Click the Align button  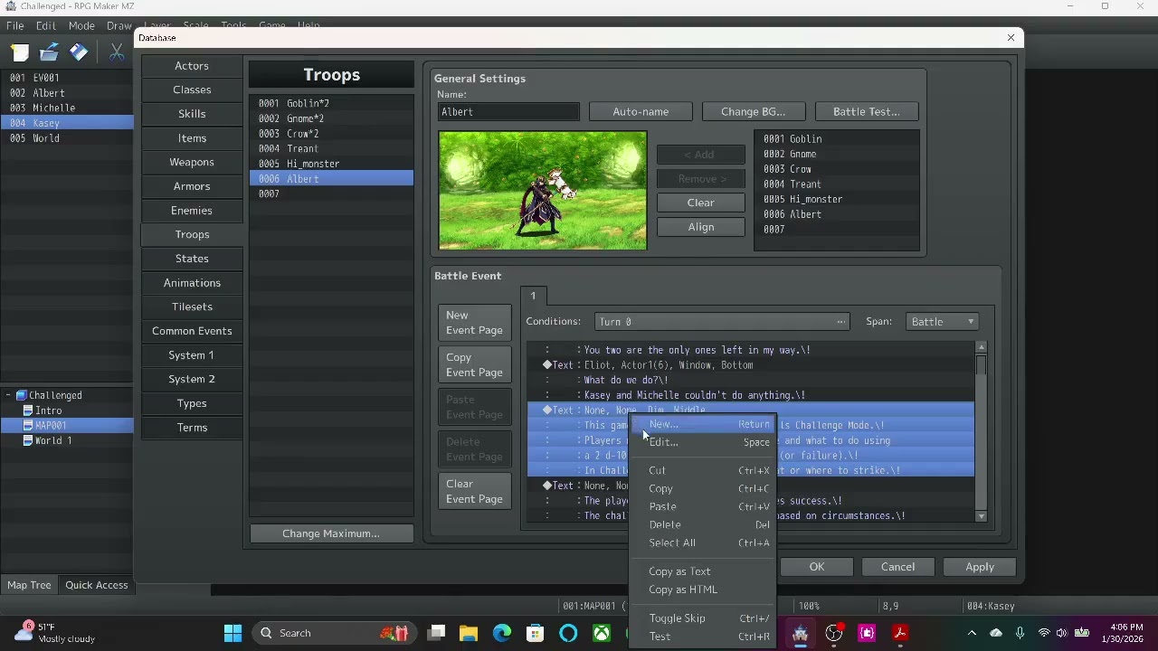[701, 227]
